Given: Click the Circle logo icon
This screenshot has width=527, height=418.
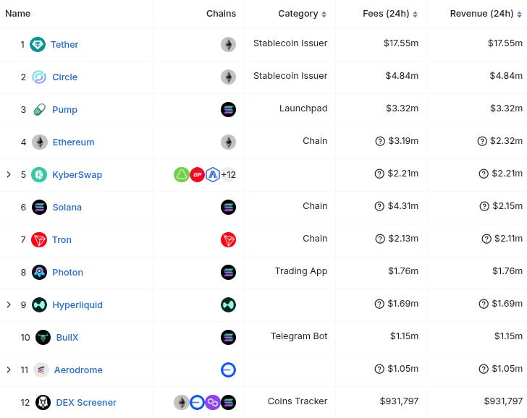Looking at the screenshot, I should (39, 77).
